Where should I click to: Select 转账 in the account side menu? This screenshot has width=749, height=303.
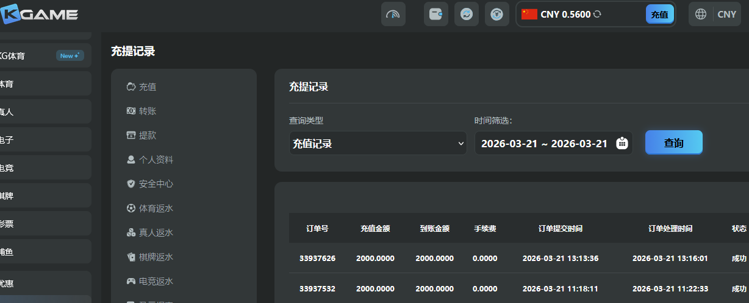coord(147,111)
